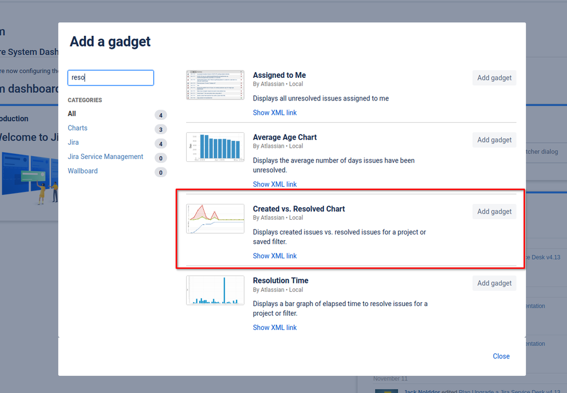Viewport: 567px width, 393px height.
Task: Add the Assigned to Me gadget
Action: pos(494,78)
